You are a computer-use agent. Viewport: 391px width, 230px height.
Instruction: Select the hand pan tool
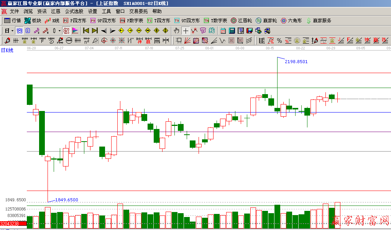[x=176, y=31]
